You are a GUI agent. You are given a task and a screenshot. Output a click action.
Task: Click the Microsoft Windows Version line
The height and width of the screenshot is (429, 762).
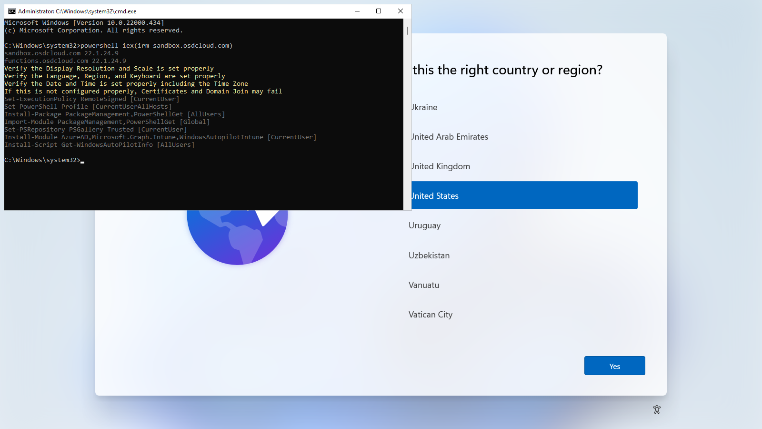(84, 23)
